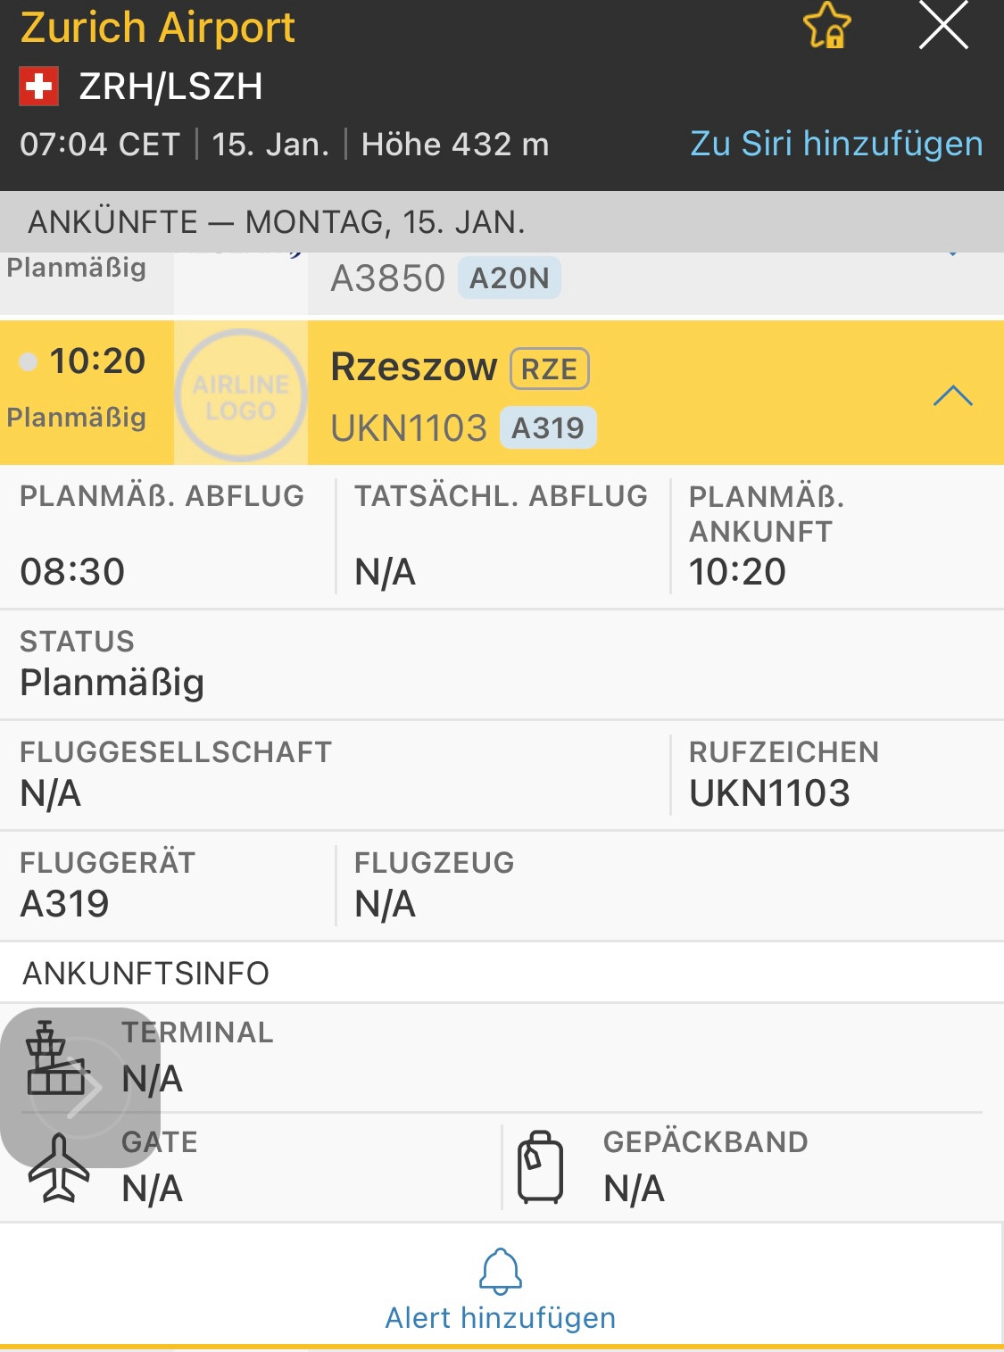The height and width of the screenshot is (1352, 1004).
Task: Tap the RZE airport code badge
Action: click(x=549, y=369)
